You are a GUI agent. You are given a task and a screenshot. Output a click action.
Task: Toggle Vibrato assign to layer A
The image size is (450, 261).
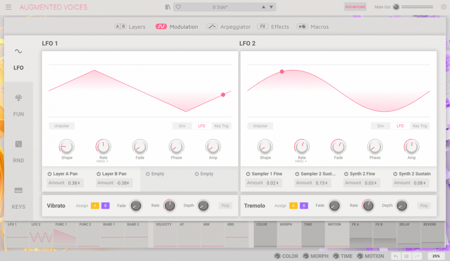click(95, 206)
